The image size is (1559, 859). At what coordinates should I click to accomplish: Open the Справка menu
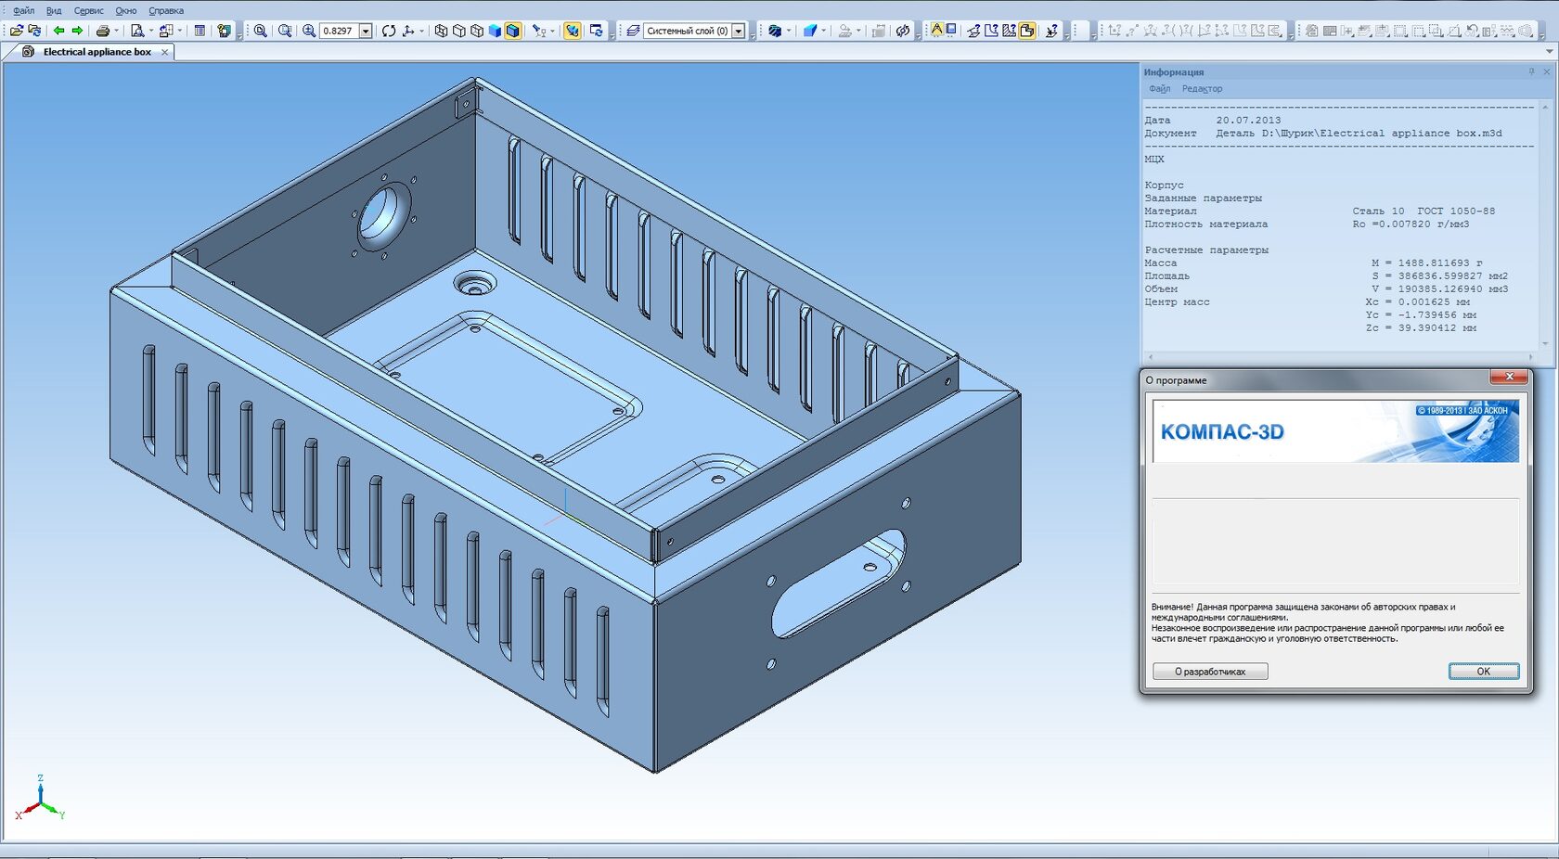coord(166,11)
